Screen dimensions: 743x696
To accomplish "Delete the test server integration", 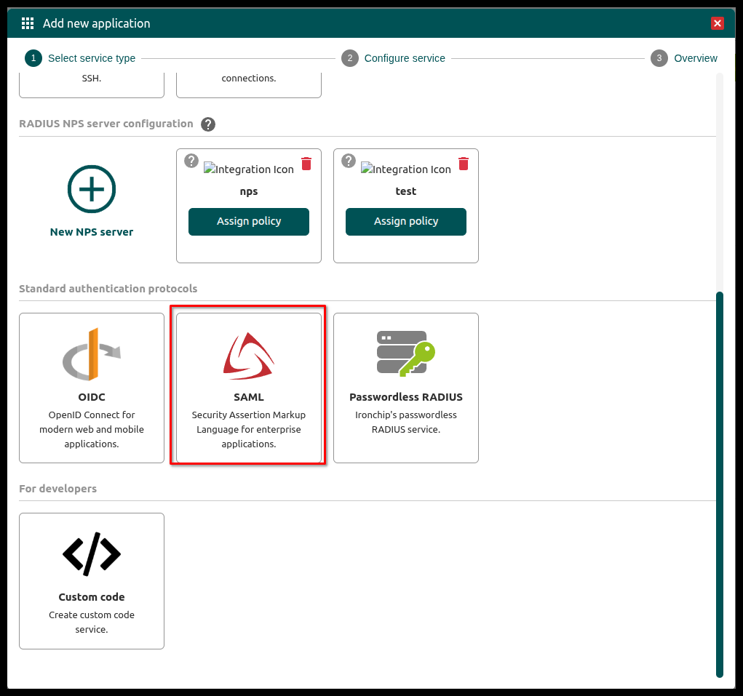I will tap(464, 164).
